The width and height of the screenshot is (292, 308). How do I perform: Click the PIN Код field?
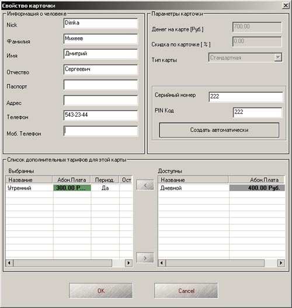(258, 113)
